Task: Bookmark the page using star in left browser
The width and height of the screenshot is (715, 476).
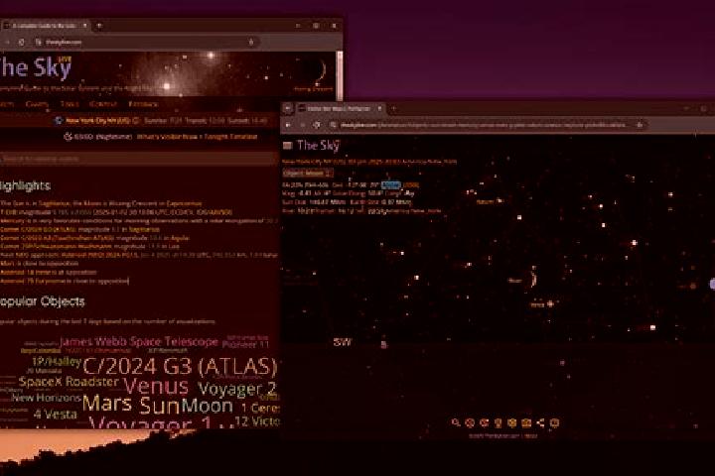Action: pyautogui.click(x=251, y=42)
